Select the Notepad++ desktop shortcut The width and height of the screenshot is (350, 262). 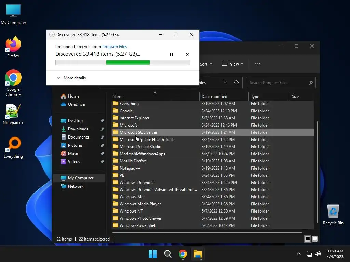[13, 115]
